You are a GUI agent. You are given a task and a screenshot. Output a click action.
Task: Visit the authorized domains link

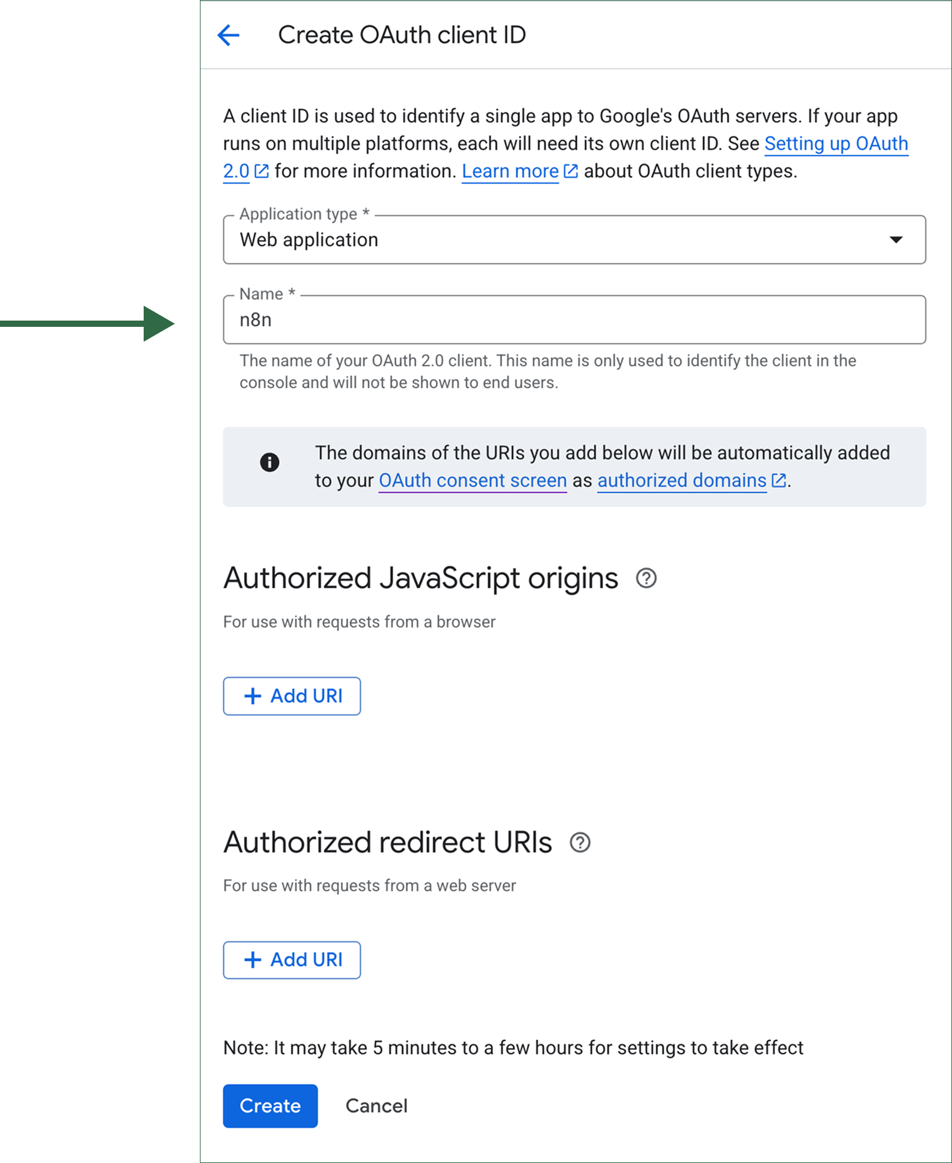682,480
